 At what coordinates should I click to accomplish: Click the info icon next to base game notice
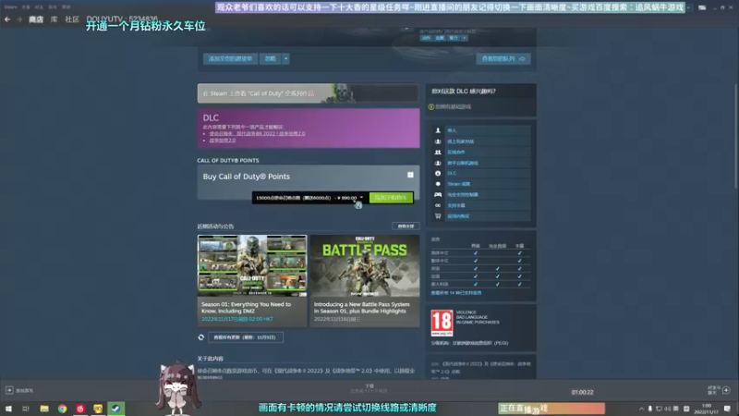click(430, 107)
